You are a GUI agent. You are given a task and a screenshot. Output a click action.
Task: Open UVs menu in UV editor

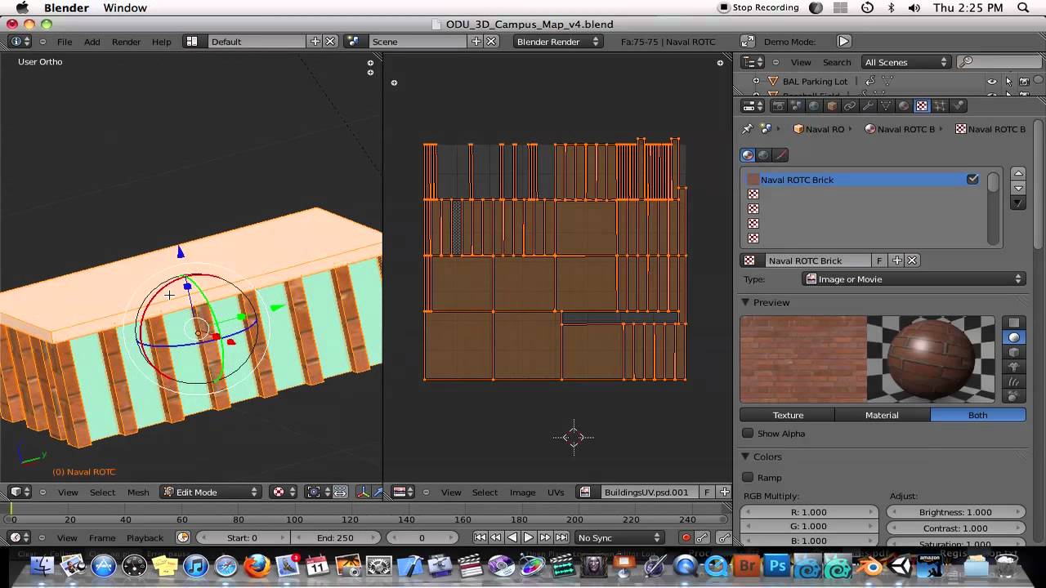click(x=556, y=492)
